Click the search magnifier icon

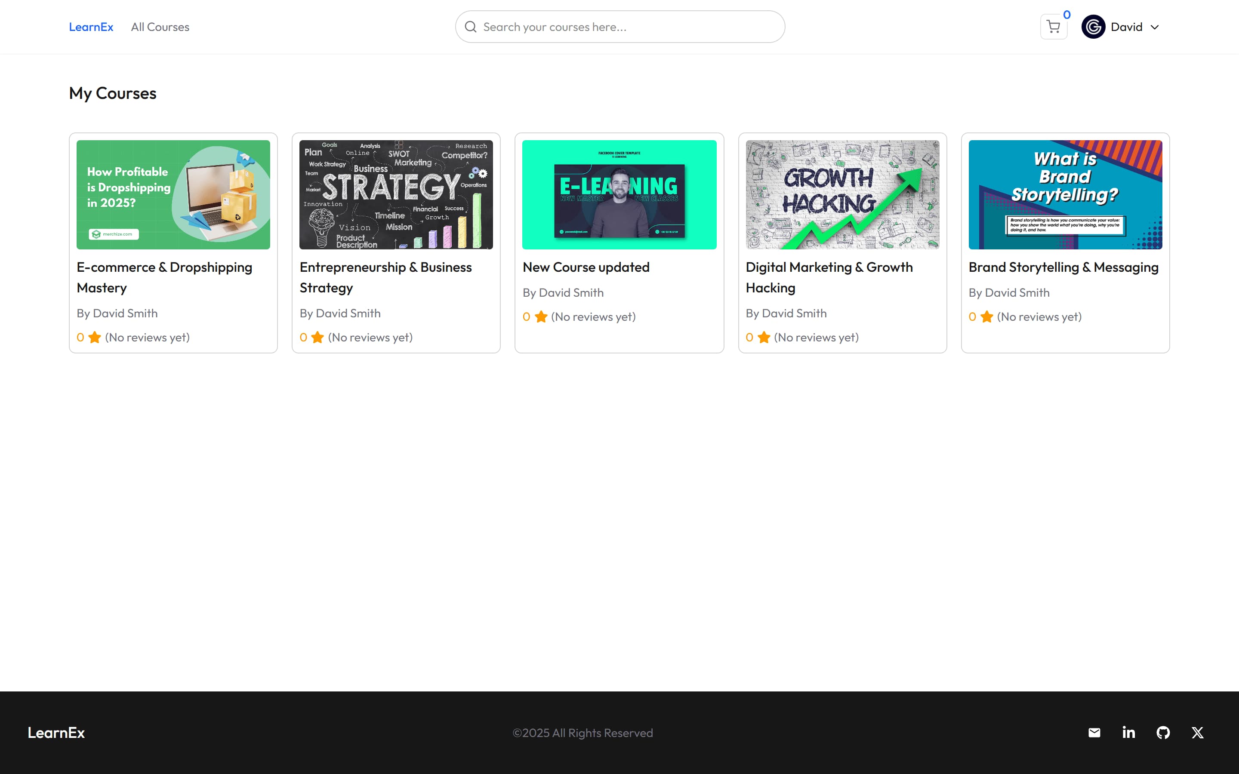pyautogui.click(x=471, y=27)
